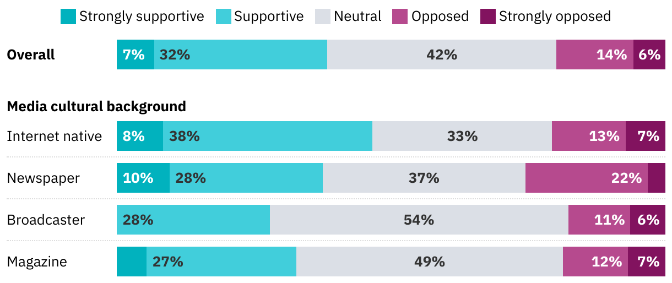The image size is (672, 283).
Task: Click Newspaper's 22% Opposed bar segment
Action: coord(586,178)
